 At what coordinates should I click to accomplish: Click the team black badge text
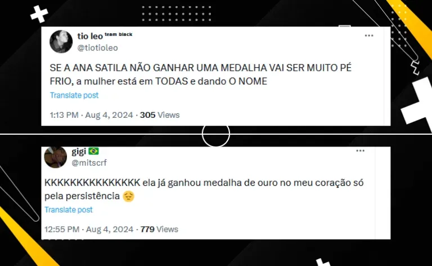click(x=119, y=34)
